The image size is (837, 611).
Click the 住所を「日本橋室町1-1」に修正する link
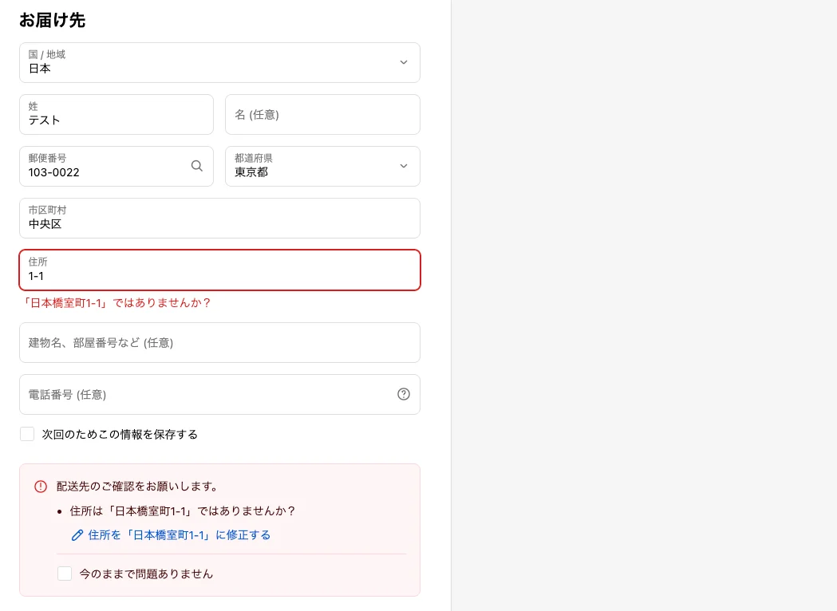point(179,535)
